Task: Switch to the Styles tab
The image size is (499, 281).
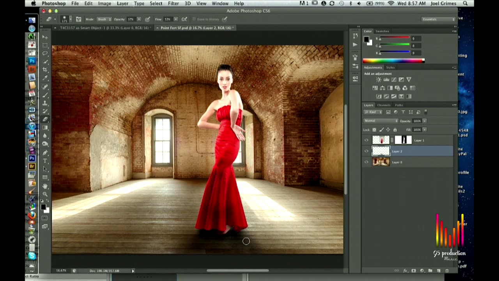Action: pyautogui.click(x=390, y=68)
